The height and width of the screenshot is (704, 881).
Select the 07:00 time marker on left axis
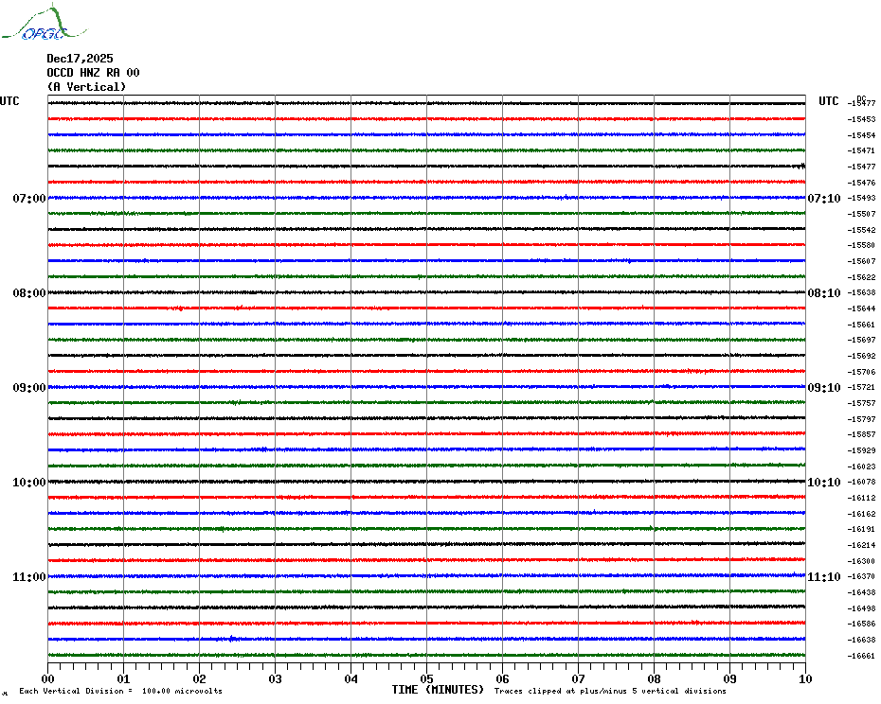pyautogui.click(x=28, y=199)
